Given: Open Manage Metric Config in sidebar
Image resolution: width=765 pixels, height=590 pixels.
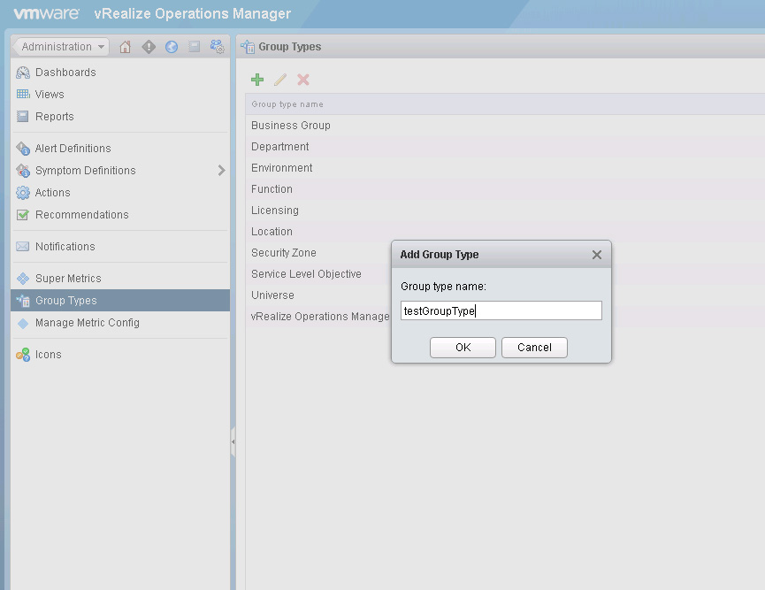Looking at the screenshot, I should 87,323.
